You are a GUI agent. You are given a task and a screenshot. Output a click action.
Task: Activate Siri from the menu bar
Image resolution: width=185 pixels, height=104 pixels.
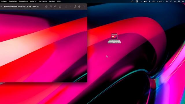click(x=183, y=1)
